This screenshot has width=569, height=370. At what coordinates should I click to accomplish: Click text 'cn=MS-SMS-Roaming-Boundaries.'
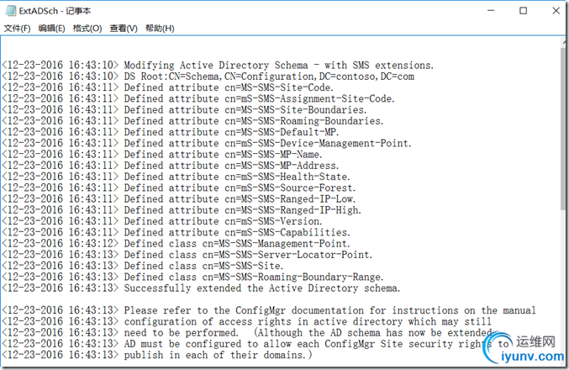tap(303, 121)
